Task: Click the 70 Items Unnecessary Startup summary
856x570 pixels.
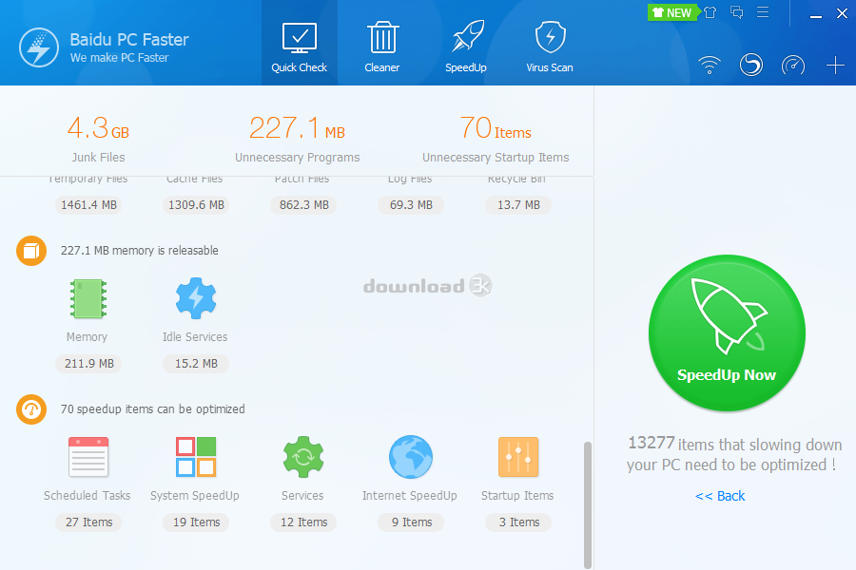Action: (x=496, y=138)
